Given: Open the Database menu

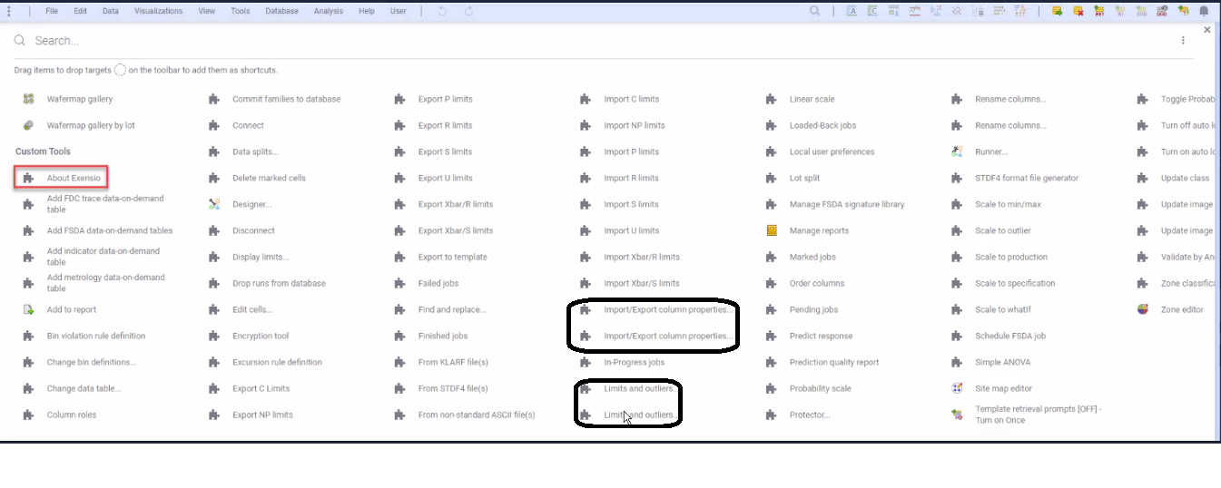Looking at the screenshot, I should [x=281, y=11].
